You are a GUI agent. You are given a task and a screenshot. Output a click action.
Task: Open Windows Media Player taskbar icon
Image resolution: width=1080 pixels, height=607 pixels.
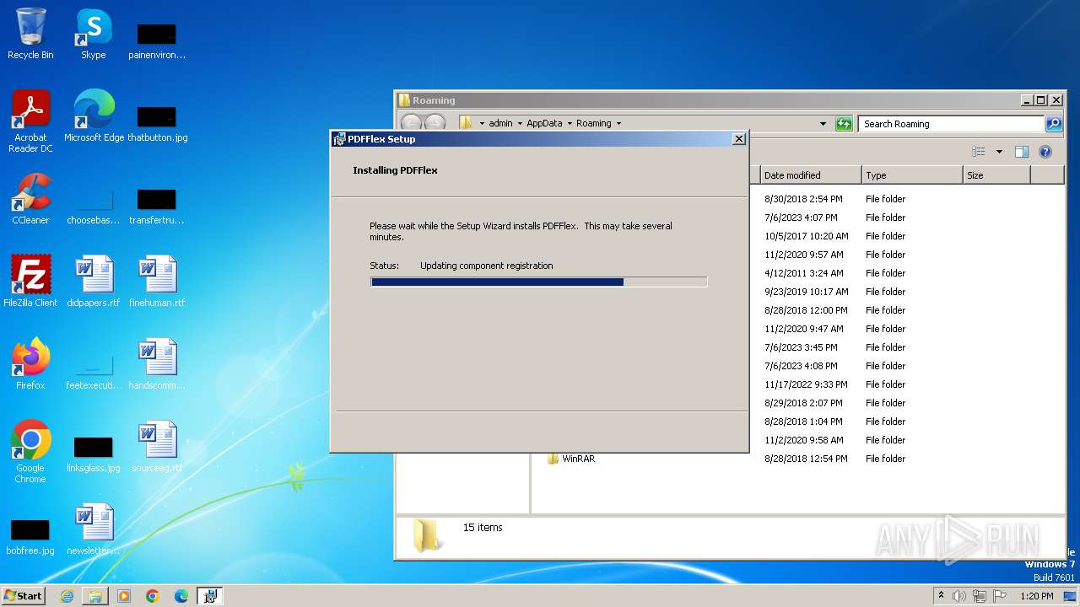click(x=124, y=596)
